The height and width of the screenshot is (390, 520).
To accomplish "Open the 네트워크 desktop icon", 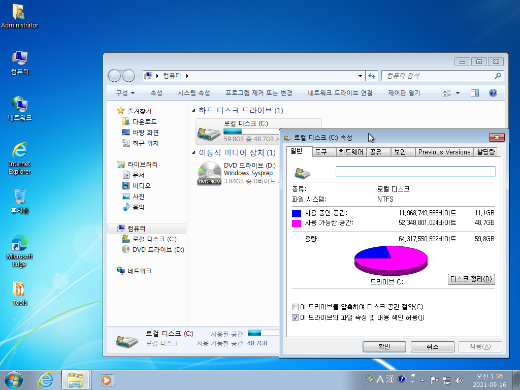I will tap(20, 109).
